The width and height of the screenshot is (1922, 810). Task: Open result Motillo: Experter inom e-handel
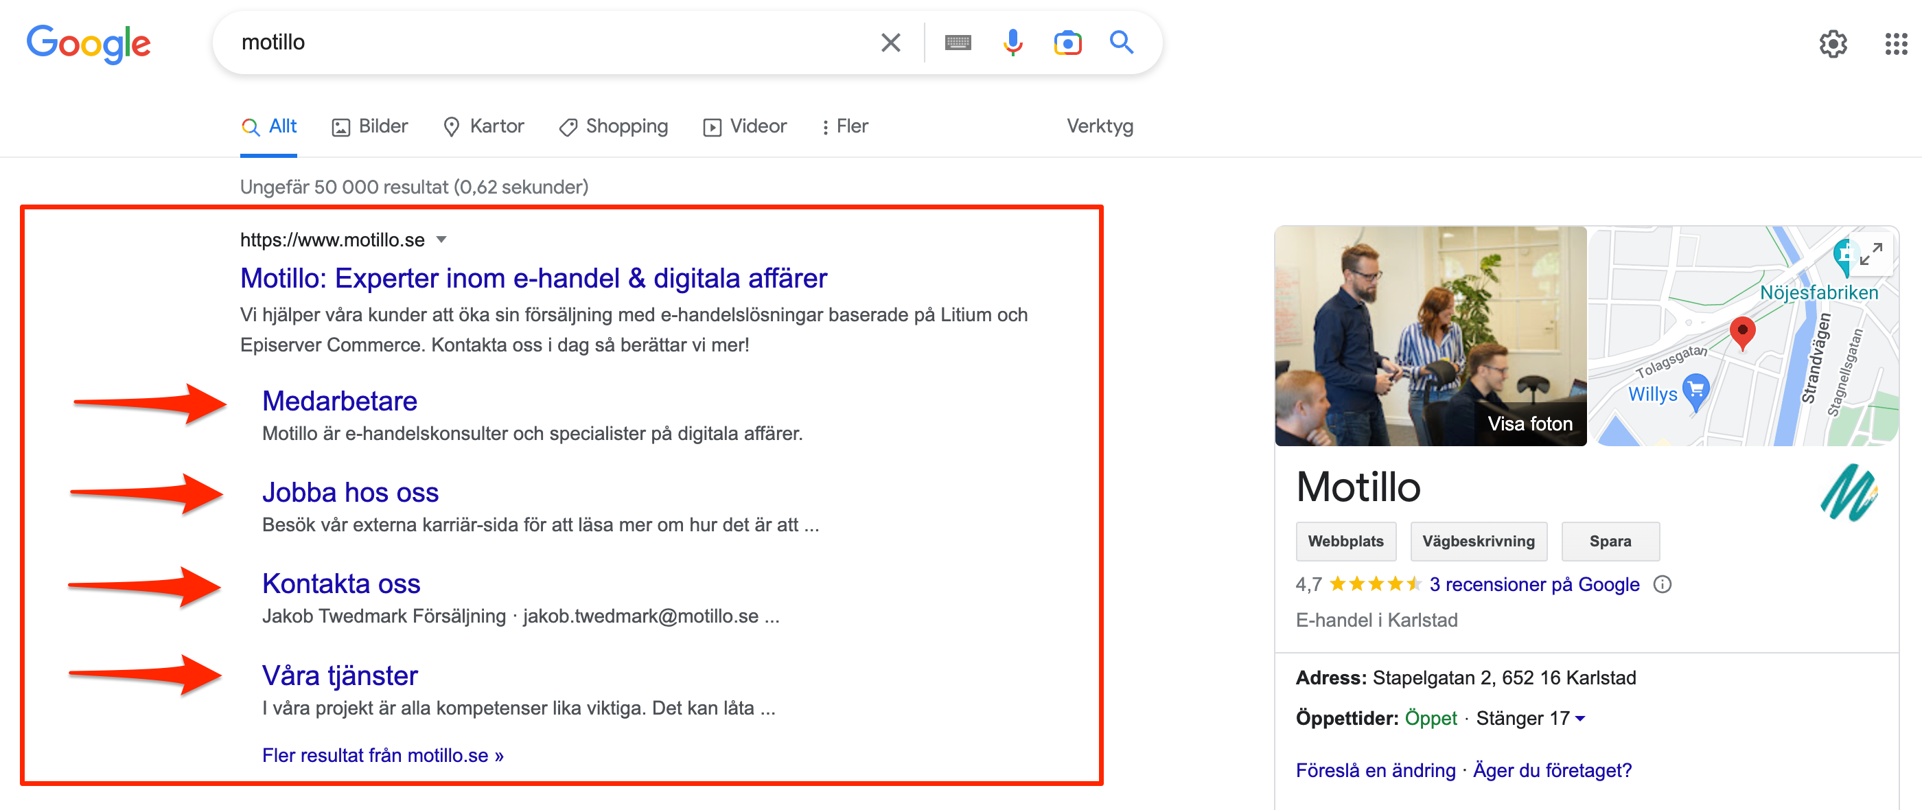click(533, 278)
